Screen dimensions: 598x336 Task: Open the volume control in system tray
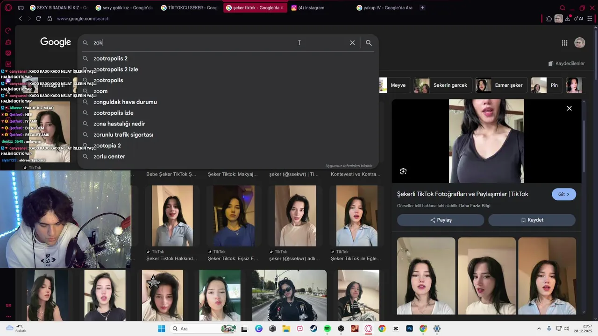567,329
